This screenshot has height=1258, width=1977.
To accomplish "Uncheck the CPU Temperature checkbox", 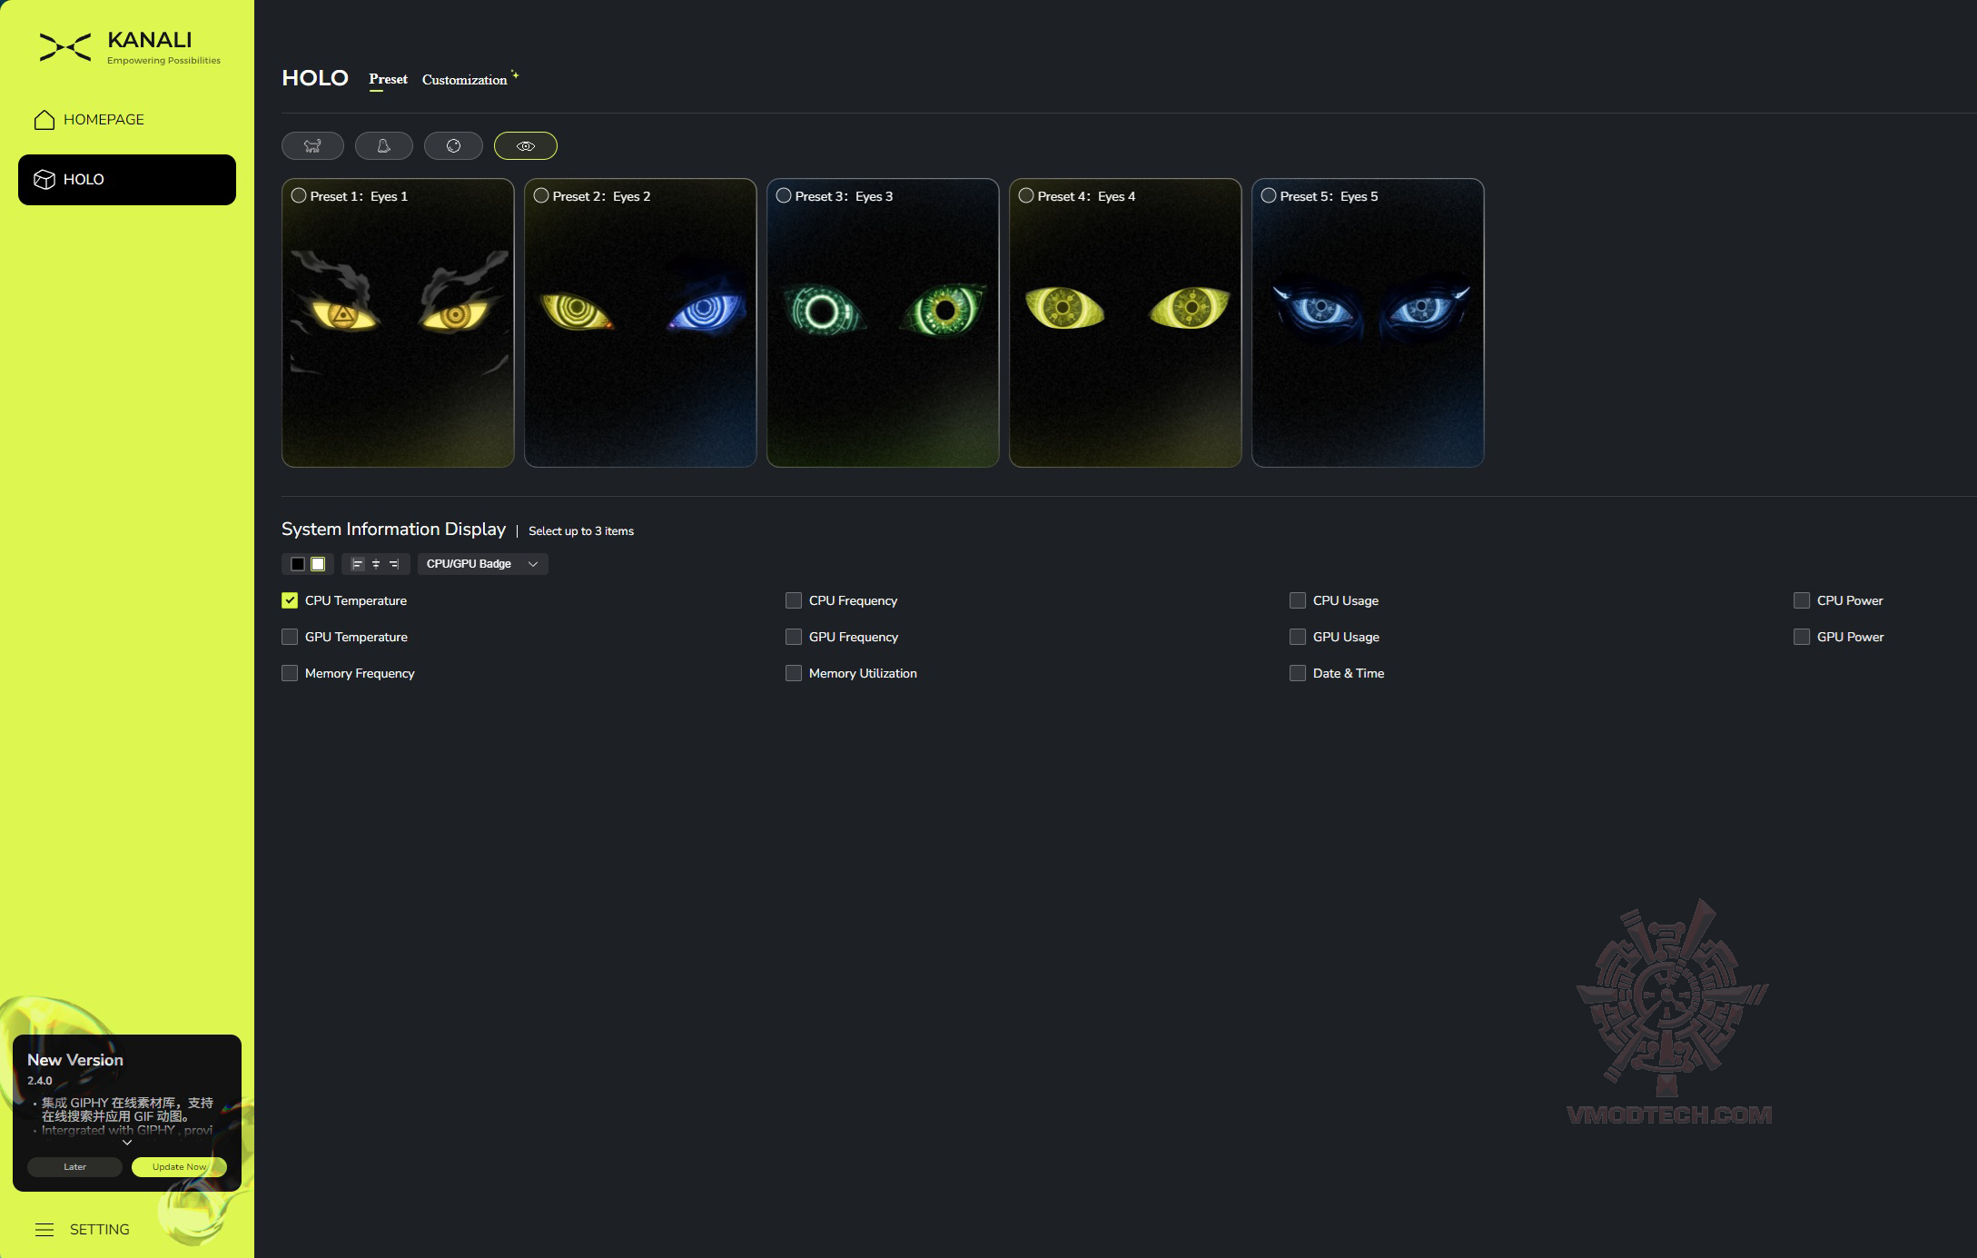I will 290,600.
